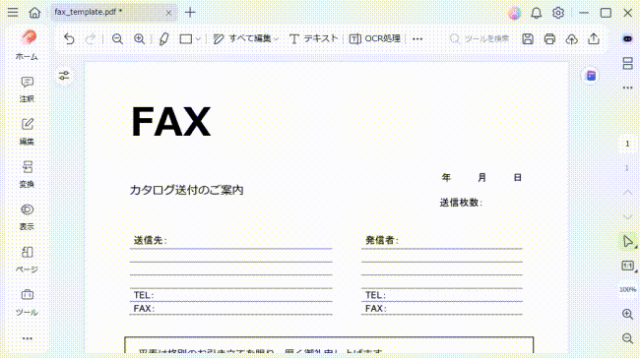This screenshot has width=640, height=358.
Task: Zoom out using the toolbar magnifier
Action: (117, 38)
